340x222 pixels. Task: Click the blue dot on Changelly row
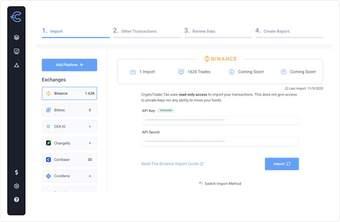click(x=90, y=143)
